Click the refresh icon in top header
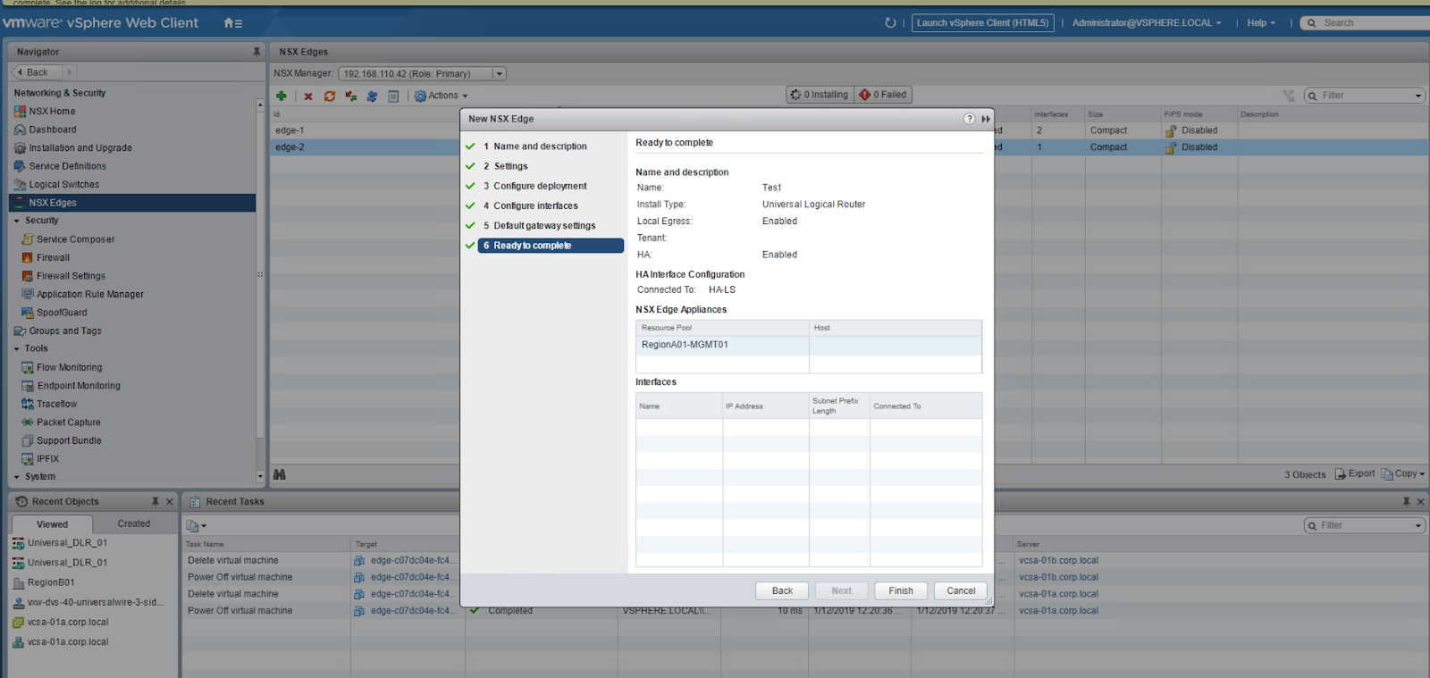1430x678 pixels. pyautogui.click(x=890, y=23)
